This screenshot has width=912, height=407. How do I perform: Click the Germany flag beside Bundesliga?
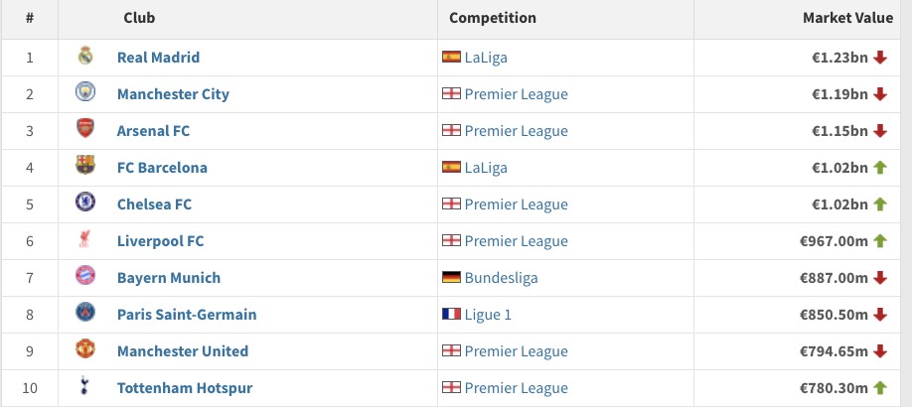click(451, 278)
